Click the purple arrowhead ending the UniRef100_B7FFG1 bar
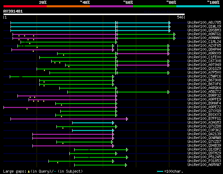 click(x=127, y=119)
